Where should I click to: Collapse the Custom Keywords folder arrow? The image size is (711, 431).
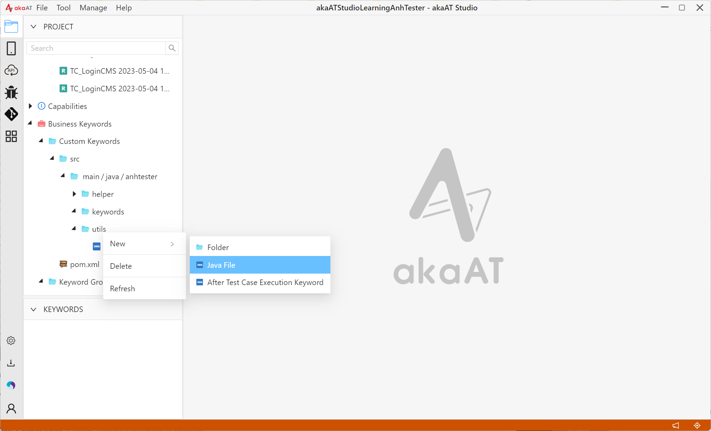click(x=41, y=141)
